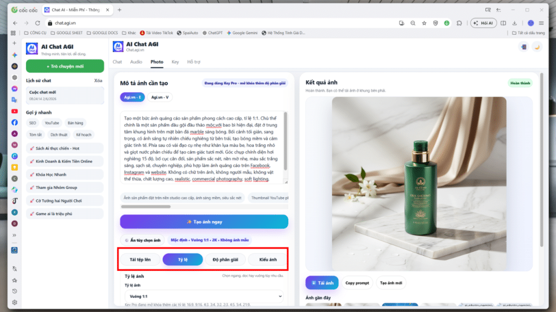Reload the chat.agi.vn page

point(37,23)
